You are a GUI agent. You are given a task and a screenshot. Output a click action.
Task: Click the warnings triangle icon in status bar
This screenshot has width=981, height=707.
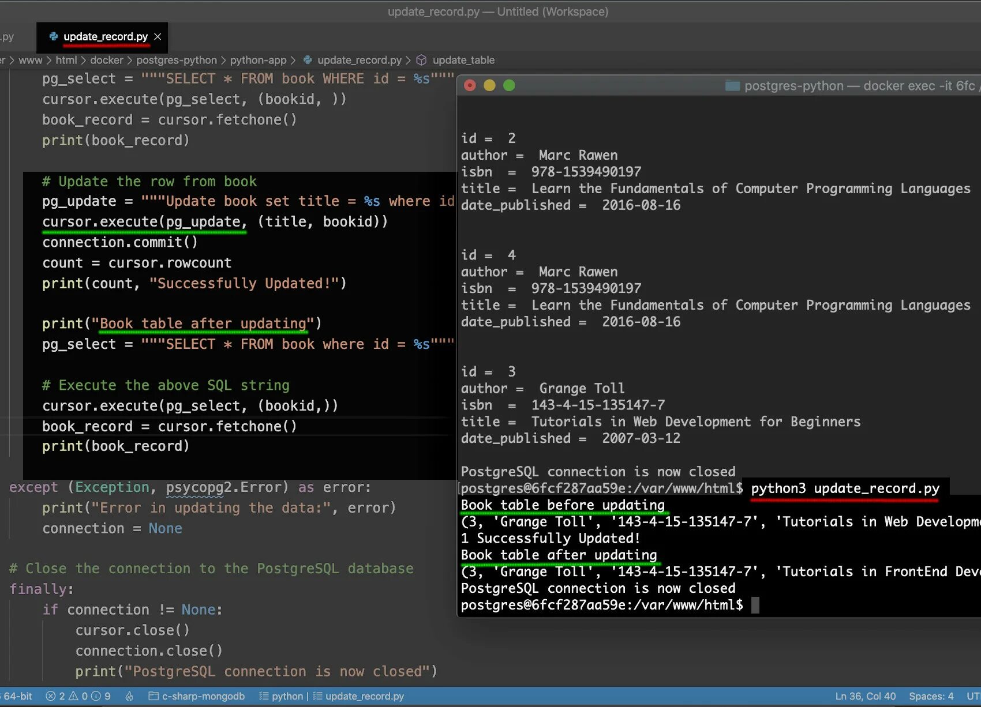coord(73,696)
